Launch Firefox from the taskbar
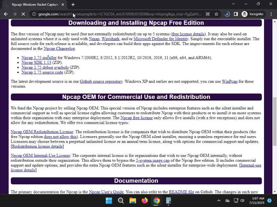 pyautogui.click(x=145, y=201)
